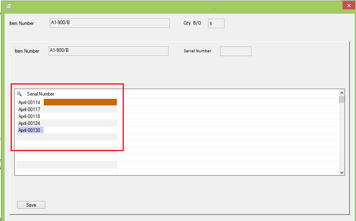Click the top Item Number field
The height and width of the screenshot is (221, 356).
(x=109, y=23)
